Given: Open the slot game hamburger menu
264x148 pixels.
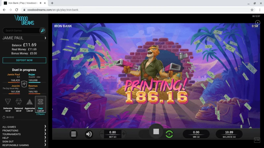Looking at the screenshot, I should (x=74, y=134).
